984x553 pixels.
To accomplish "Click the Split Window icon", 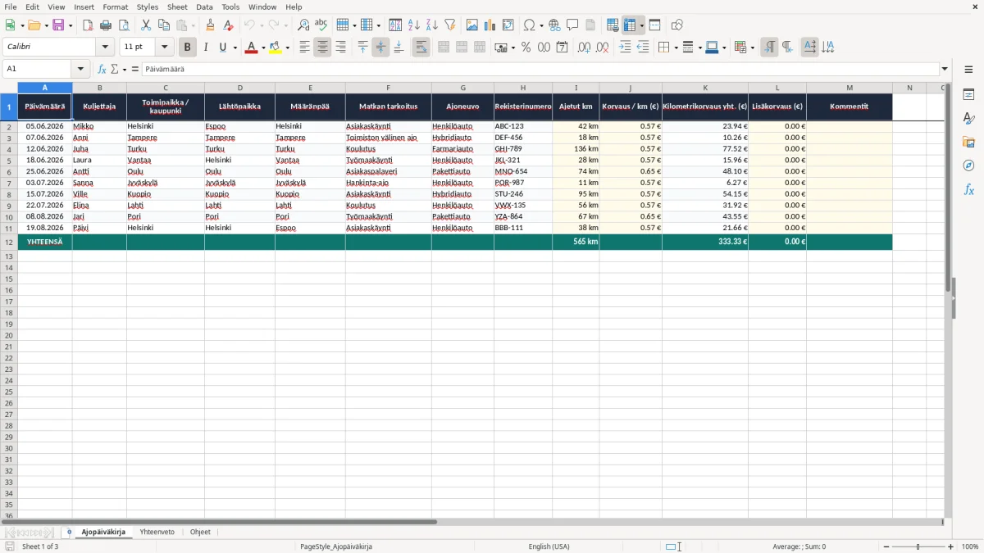I will click(x=655, y=25).
